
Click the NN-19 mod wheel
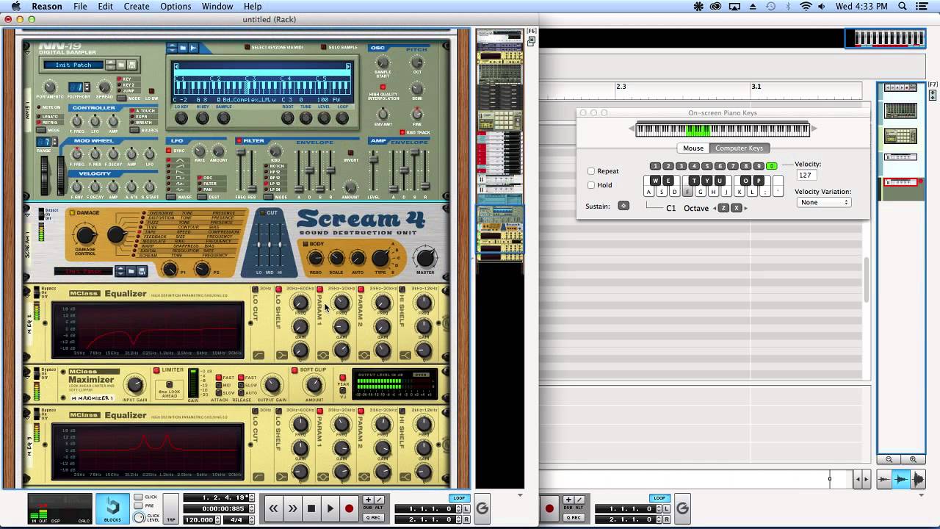pyautogui.click(x=60, y=176)
